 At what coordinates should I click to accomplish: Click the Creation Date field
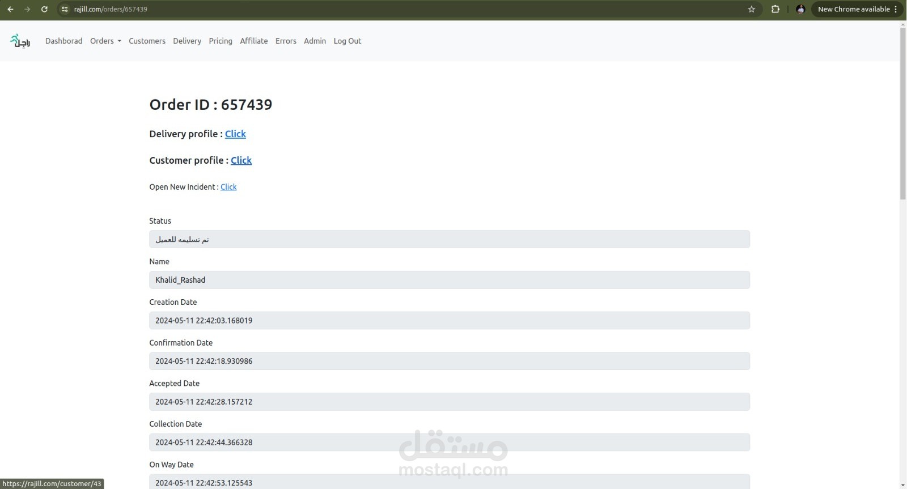450,320
